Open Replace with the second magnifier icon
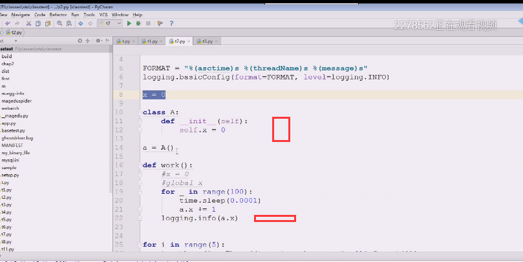 pos(69,23)
